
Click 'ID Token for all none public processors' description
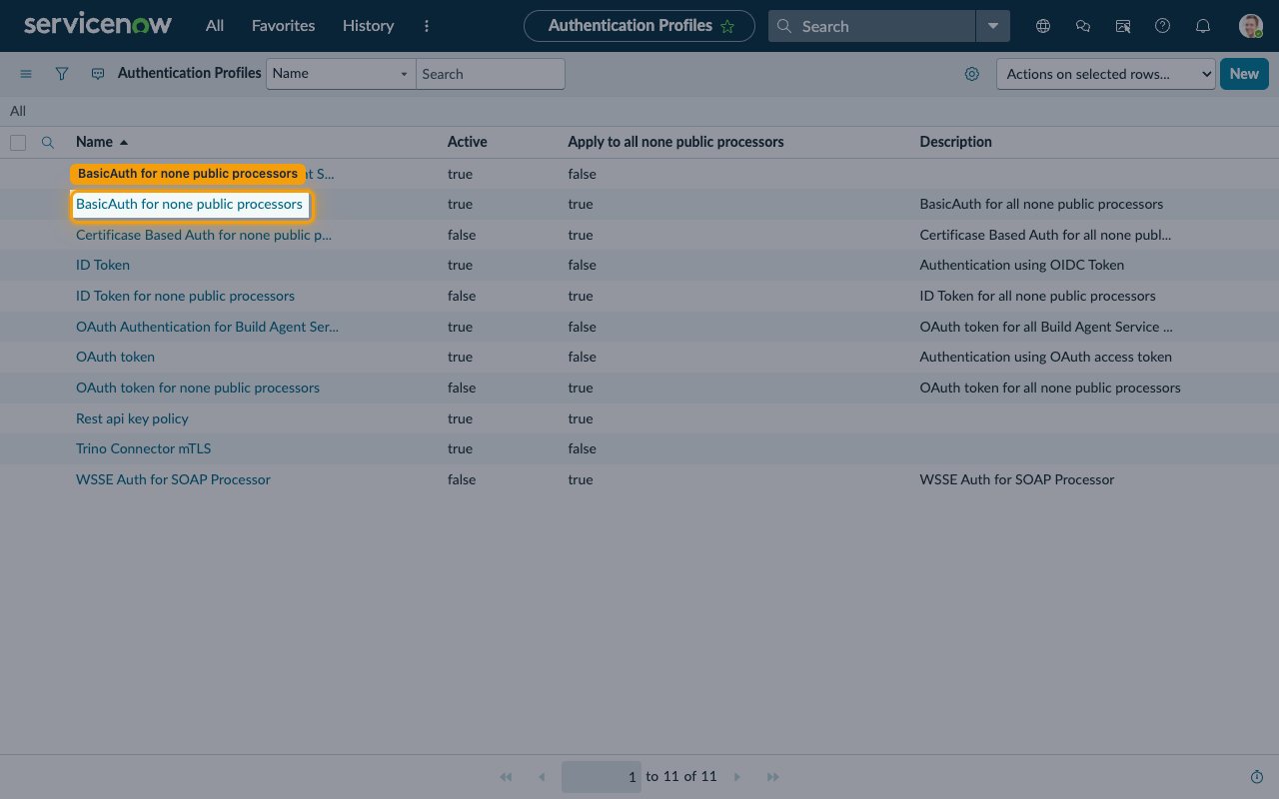(1037, 296)
